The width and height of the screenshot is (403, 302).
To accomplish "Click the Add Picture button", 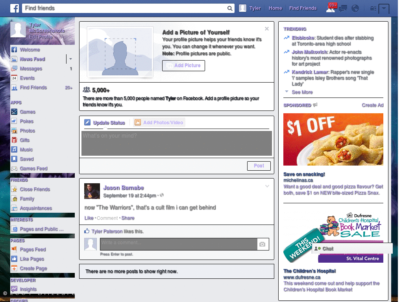I will 183,66.
